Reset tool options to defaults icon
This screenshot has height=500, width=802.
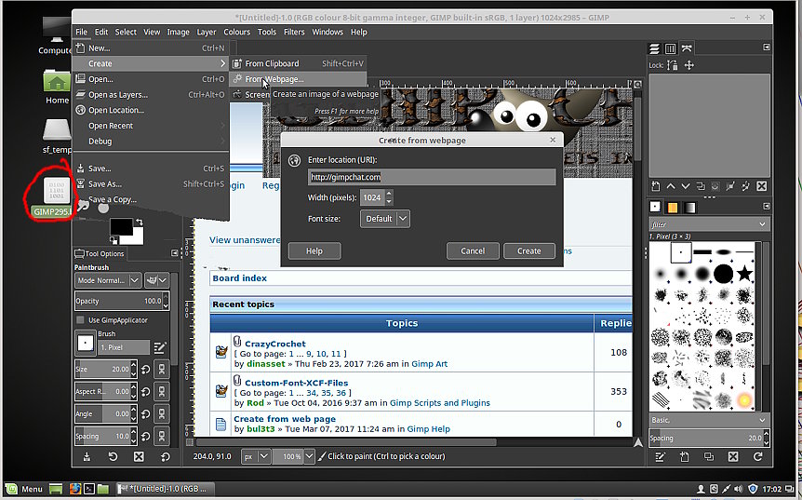pos(165,456)
